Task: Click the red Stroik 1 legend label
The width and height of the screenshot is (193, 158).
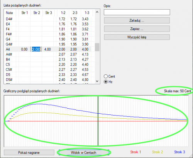Action: click(x=135, y=152)
